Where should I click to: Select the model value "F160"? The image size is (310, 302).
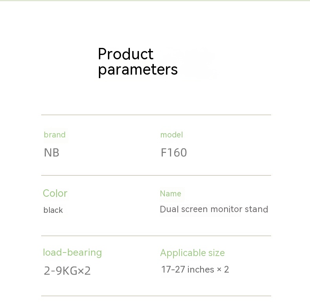point(174,152)
